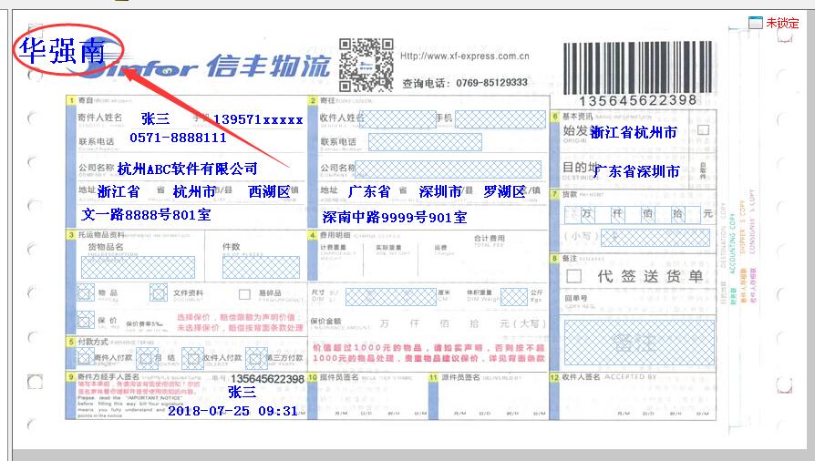Click the recipient mobile 手机 hatched field
This screenshot has height=461, width=815.
click(x=500, y=119)
